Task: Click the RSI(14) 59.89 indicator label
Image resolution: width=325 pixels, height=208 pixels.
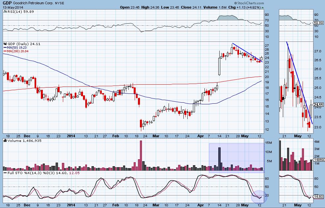Action: coord(21,12)
